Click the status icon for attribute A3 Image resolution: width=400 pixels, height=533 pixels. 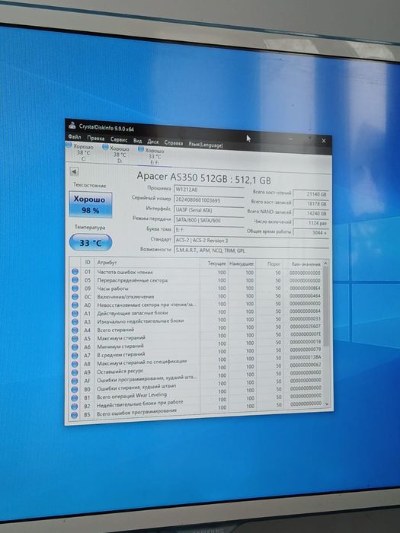(75, 321)
